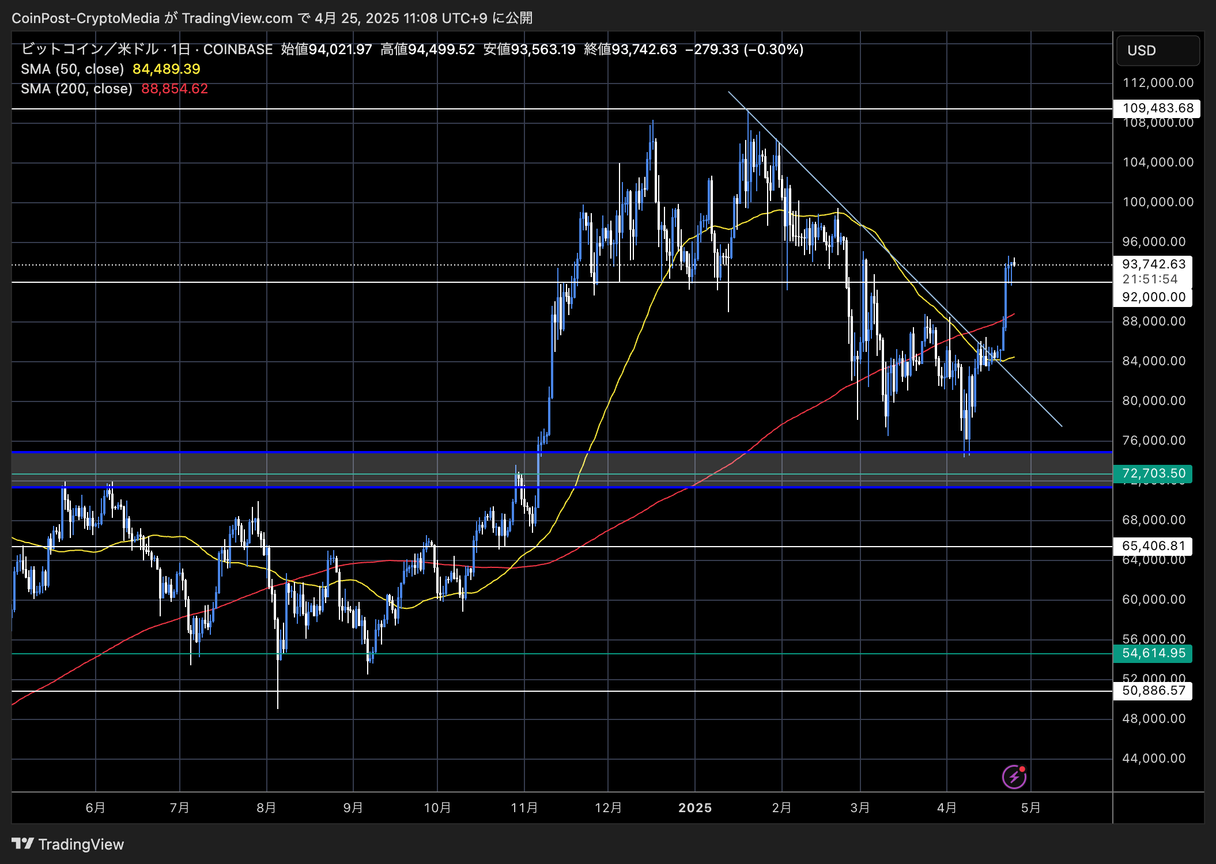
Task: Click the 5月 label on time axis
Action: point(1030,808)
